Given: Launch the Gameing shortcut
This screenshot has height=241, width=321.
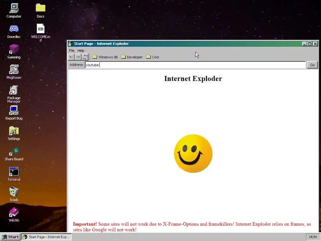Looking at the screenshot, I should click(14, 52).
